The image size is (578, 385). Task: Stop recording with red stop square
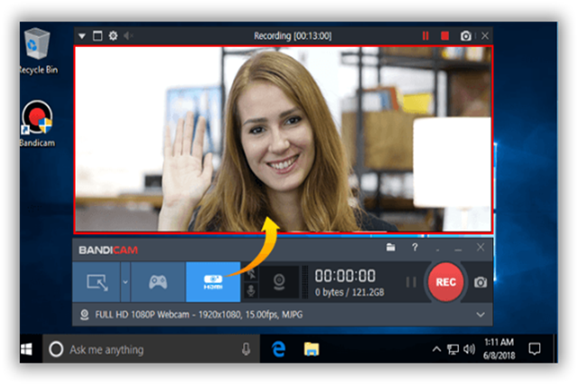click(x=445, y=36)
